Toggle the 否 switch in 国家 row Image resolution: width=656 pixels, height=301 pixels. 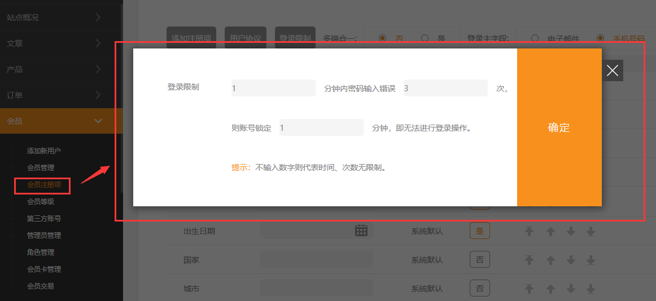click(x=479, y=259)
